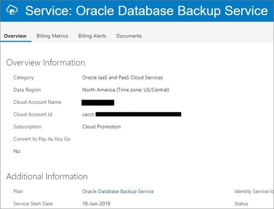274x209 pixels.
Task: Click the page title Service: Oracle Database Backup Service
Action: 146,11
